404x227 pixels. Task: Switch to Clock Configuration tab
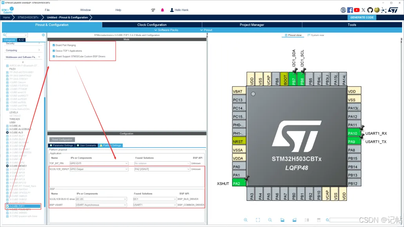(152, 25)
